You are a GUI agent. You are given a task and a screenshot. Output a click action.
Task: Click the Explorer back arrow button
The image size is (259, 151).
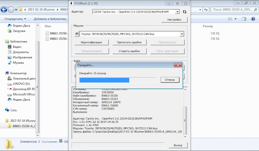4,10
